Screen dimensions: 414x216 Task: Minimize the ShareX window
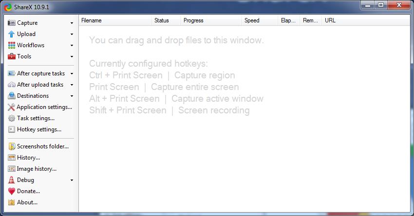(x=368, y=5)
